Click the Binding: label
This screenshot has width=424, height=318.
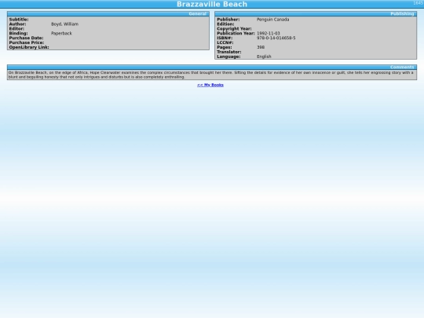18,33
